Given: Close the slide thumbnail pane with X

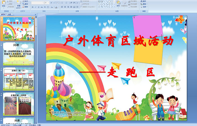Looking at the screenshot, I should pos(35,15).
